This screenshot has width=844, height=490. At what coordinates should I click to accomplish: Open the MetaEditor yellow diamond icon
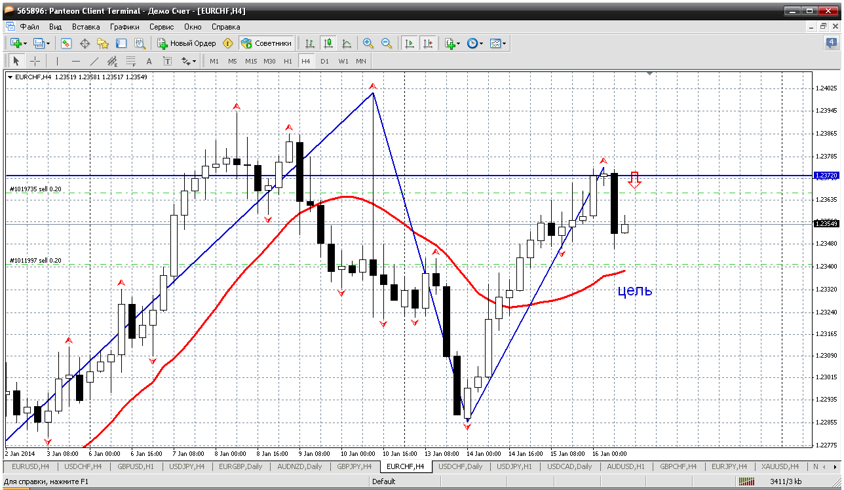pos(228,43)
